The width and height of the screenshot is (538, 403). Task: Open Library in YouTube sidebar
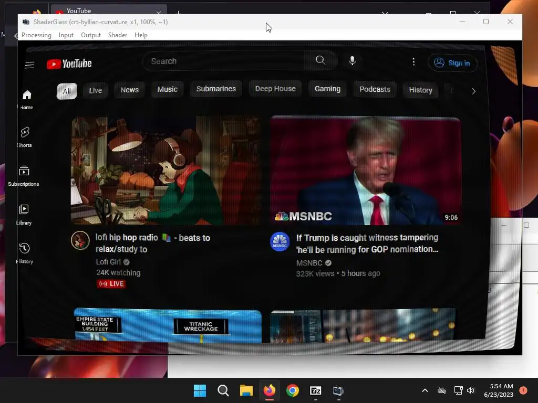[x=24, y=215]
